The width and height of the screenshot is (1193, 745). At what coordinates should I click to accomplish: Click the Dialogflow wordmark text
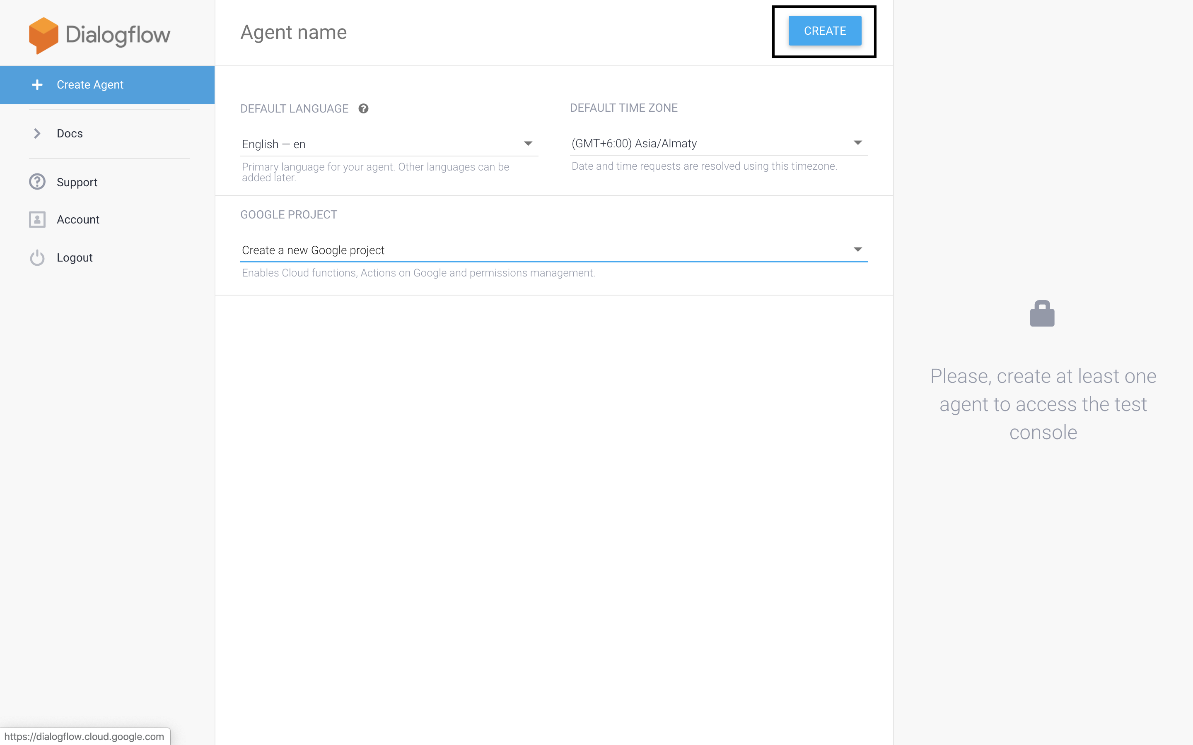pos(118,36)
